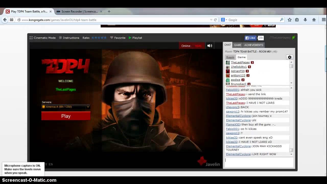The image size is (327, 184).
Task: Click TheLastPages avatar in user list
Action: click(x=228, y=62)
